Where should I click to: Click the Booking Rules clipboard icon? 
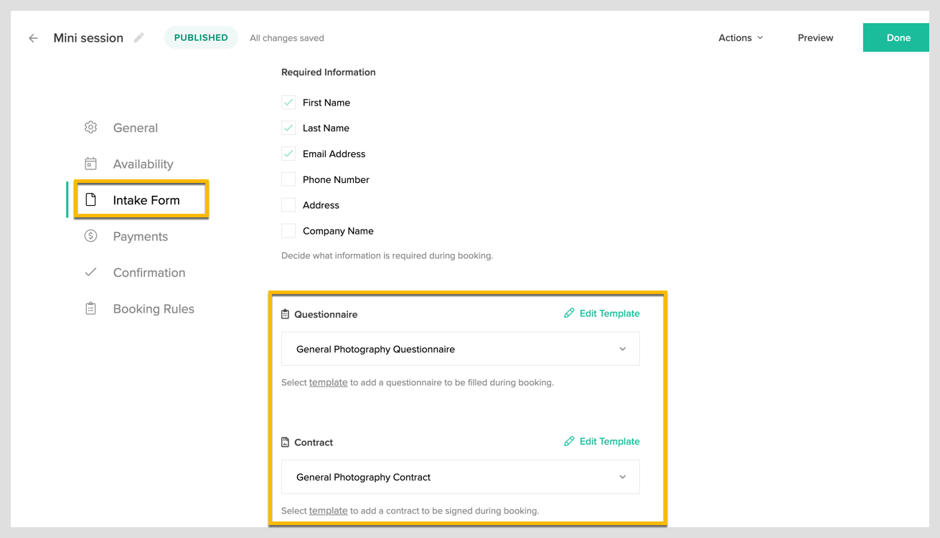(90, 308)
